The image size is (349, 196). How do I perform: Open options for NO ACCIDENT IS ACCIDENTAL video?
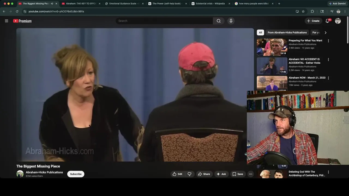(x=328, y=59)
